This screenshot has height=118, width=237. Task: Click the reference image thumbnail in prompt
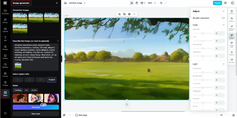(18, 66)
